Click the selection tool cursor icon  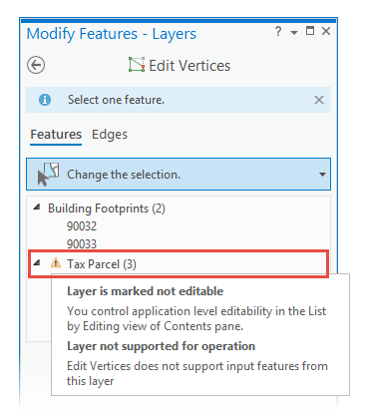coord(48,175)
